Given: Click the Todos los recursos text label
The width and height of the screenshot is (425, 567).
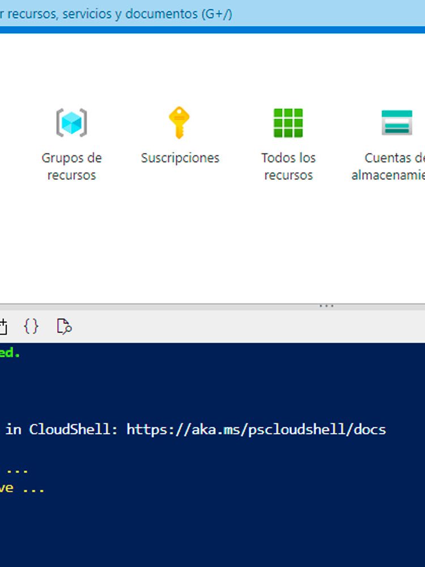Looking at the screenshot, I should (x=288, y=166).
